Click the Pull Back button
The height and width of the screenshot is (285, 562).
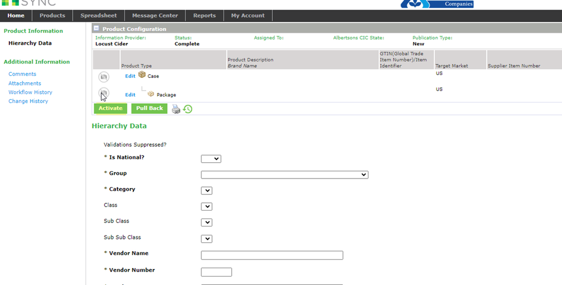tap(149, 108)
